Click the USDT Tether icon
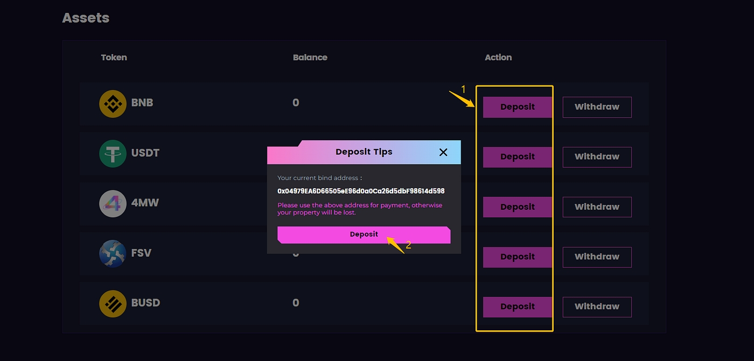The height and width of the screenshot is (361, 754). [113, 153]
